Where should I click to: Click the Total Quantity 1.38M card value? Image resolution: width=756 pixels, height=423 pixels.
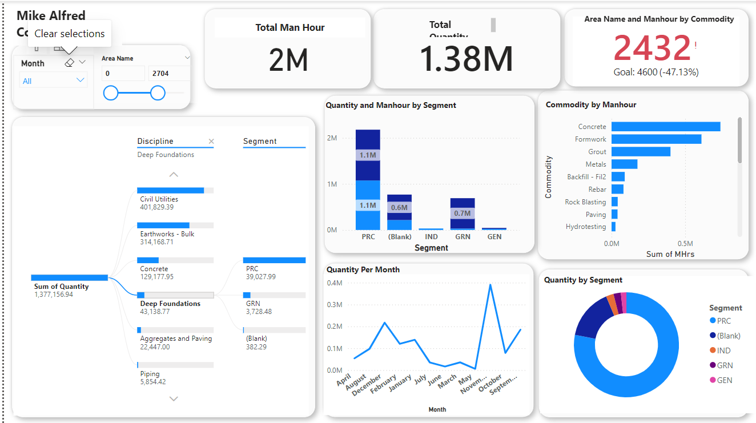tap(467, 59)
